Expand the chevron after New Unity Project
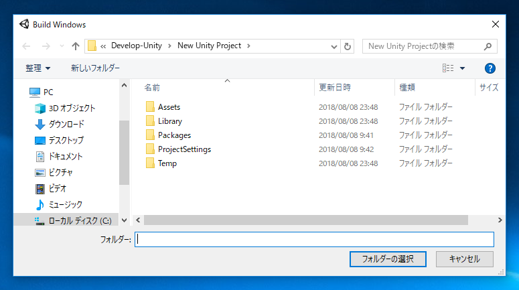 pos(248,46)
